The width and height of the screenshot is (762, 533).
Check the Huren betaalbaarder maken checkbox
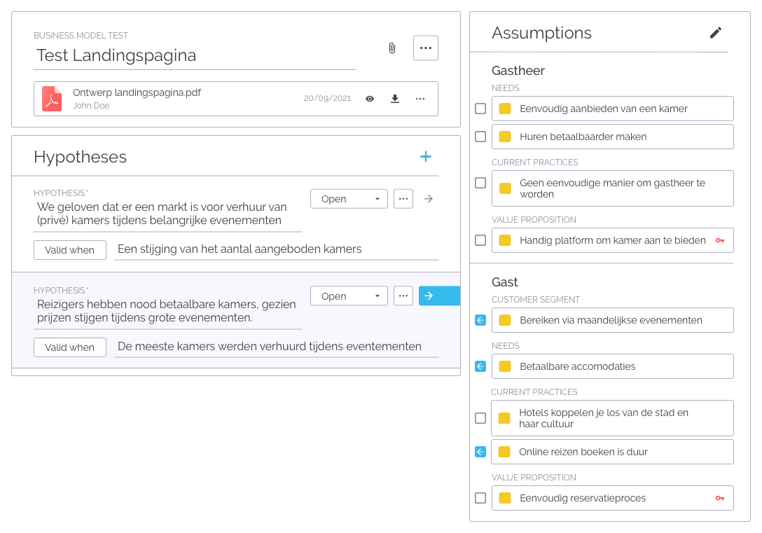(480, 137)
